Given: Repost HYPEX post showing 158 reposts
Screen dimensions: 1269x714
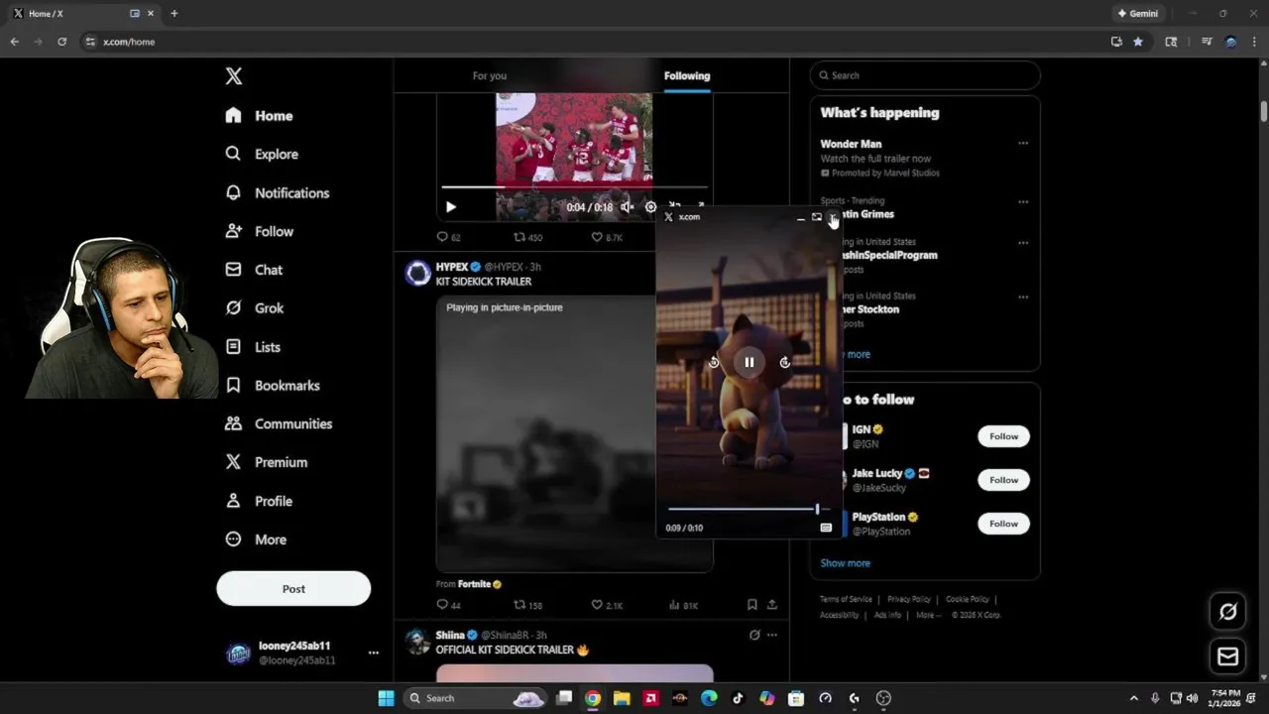Looking at the screenshot, I should click(527, 605).
